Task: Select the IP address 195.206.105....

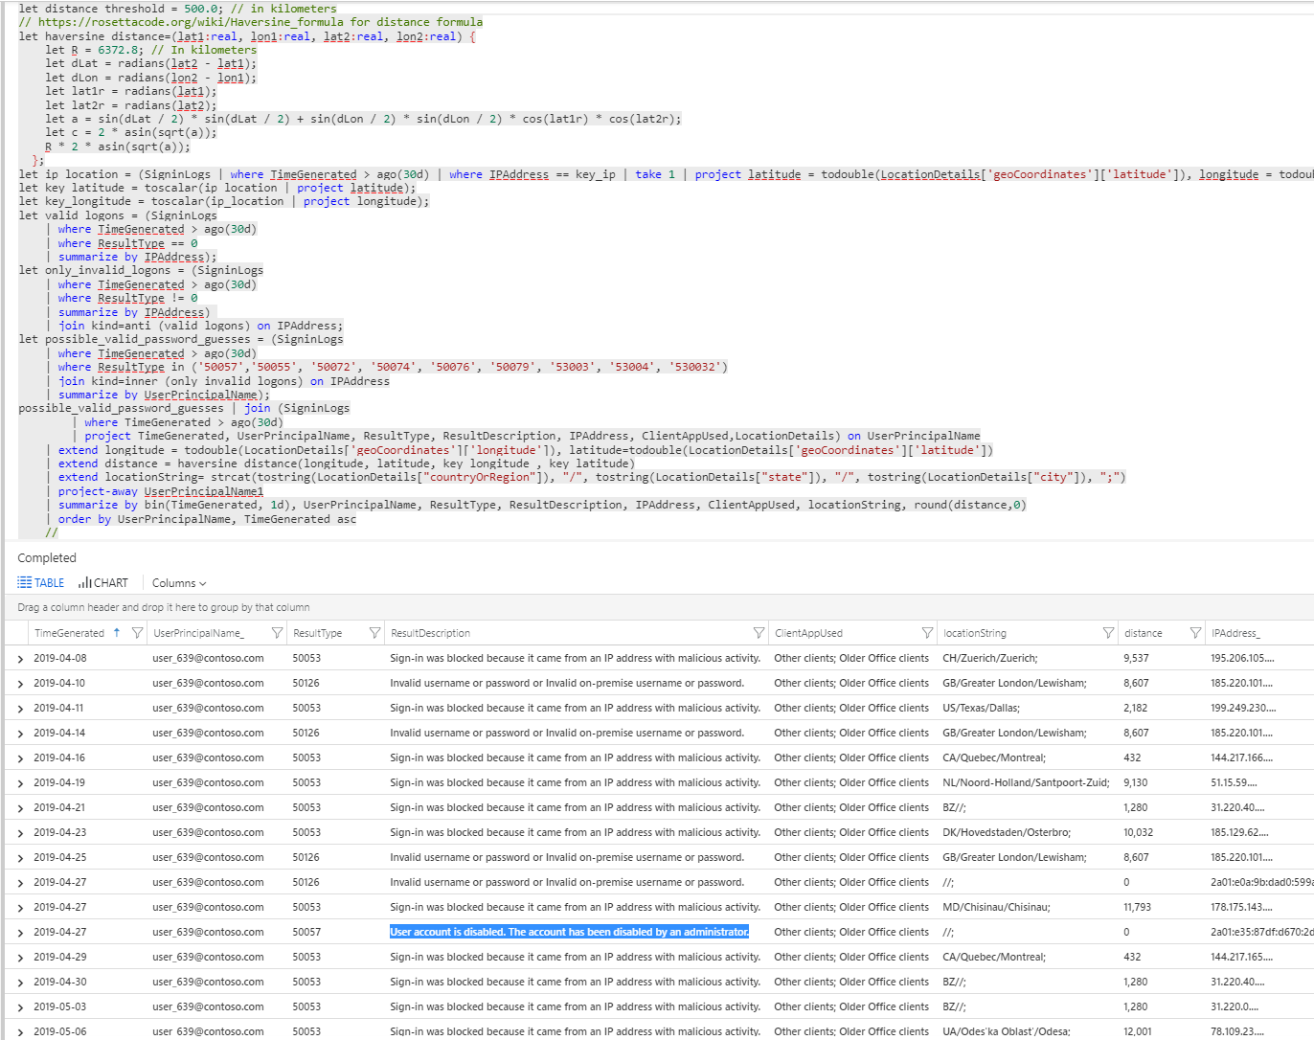Action: coord(1242,658)
